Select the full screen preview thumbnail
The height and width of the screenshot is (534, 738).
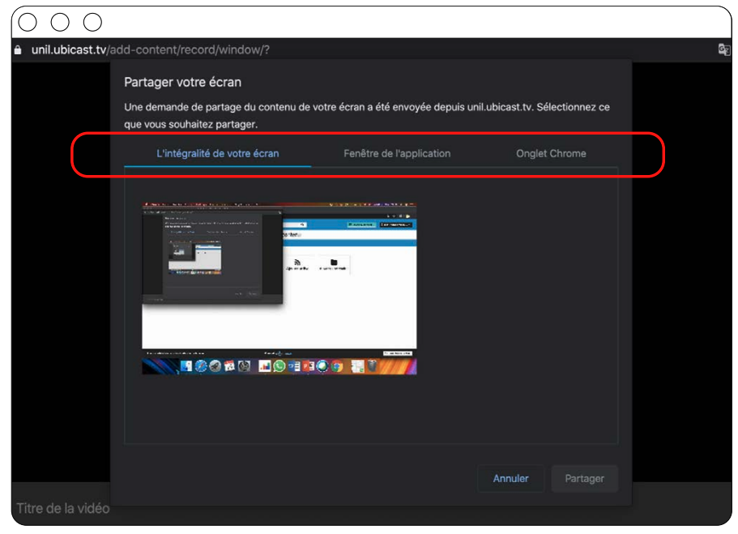coord(279,288)
